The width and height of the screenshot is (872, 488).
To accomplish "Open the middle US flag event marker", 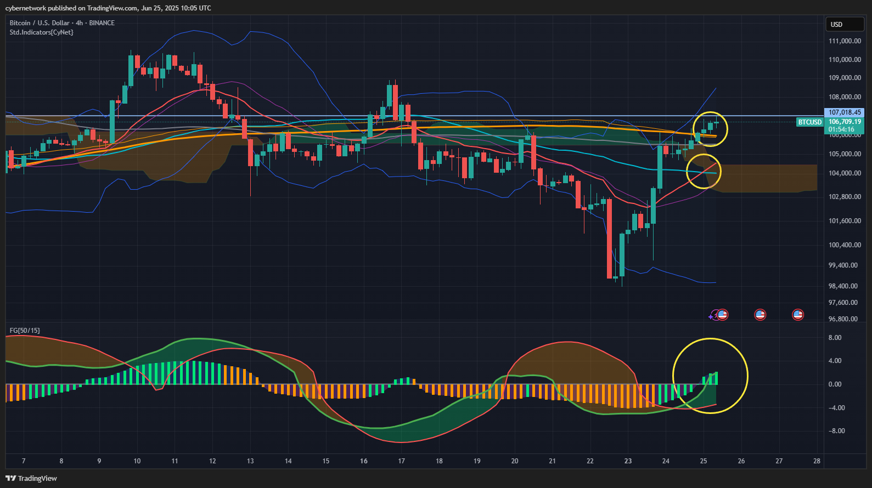I will click(x=760, y=315).
